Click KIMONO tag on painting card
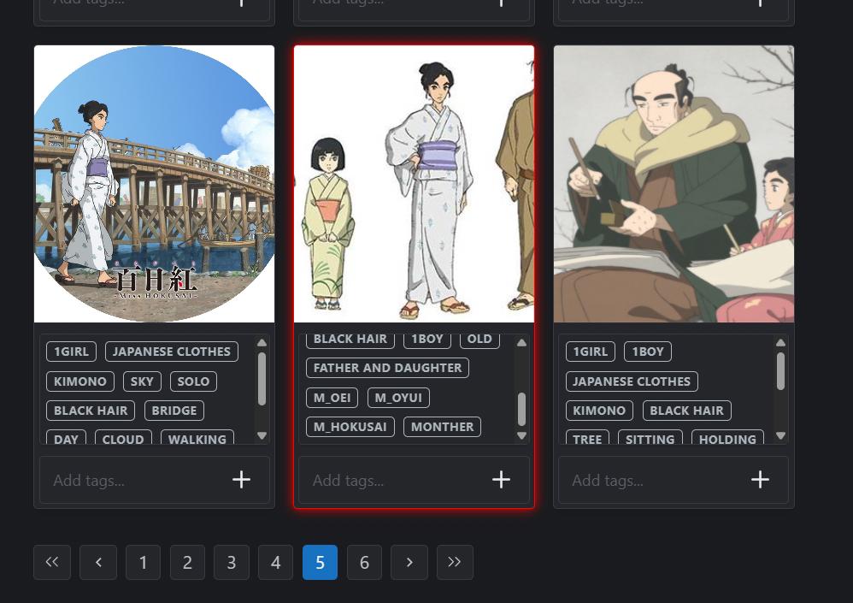853x603 pixels. pos(599,411)
